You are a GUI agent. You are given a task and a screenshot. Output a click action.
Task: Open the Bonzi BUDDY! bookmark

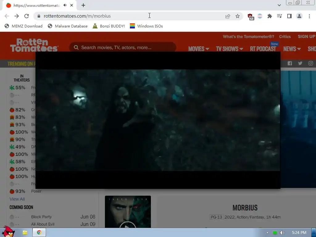click(x=109, y=26)
